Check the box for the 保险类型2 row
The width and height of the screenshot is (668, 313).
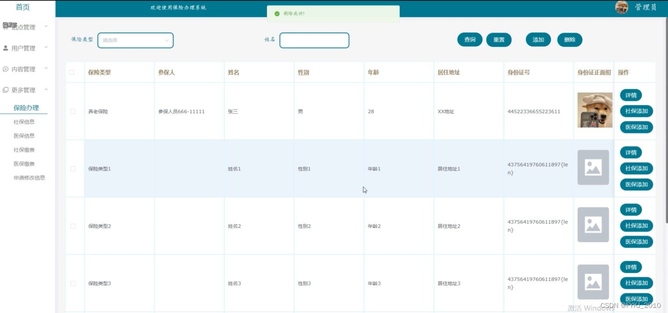73,226
